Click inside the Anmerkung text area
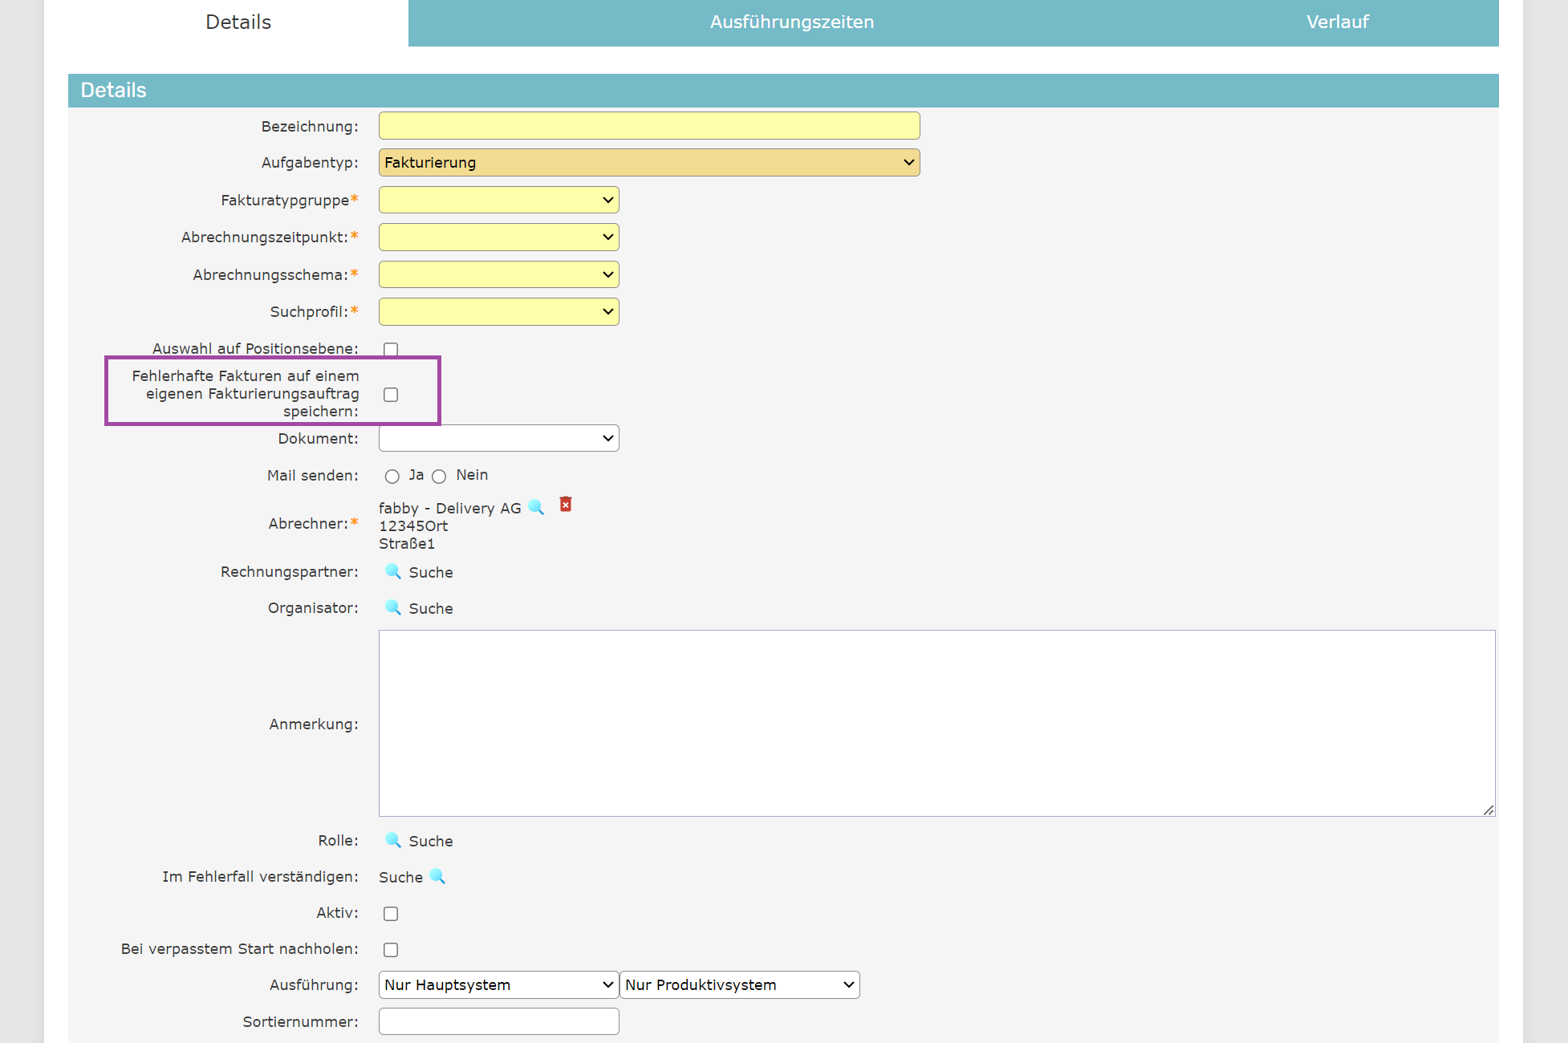 pyautogui.click(x=936, y=723)
